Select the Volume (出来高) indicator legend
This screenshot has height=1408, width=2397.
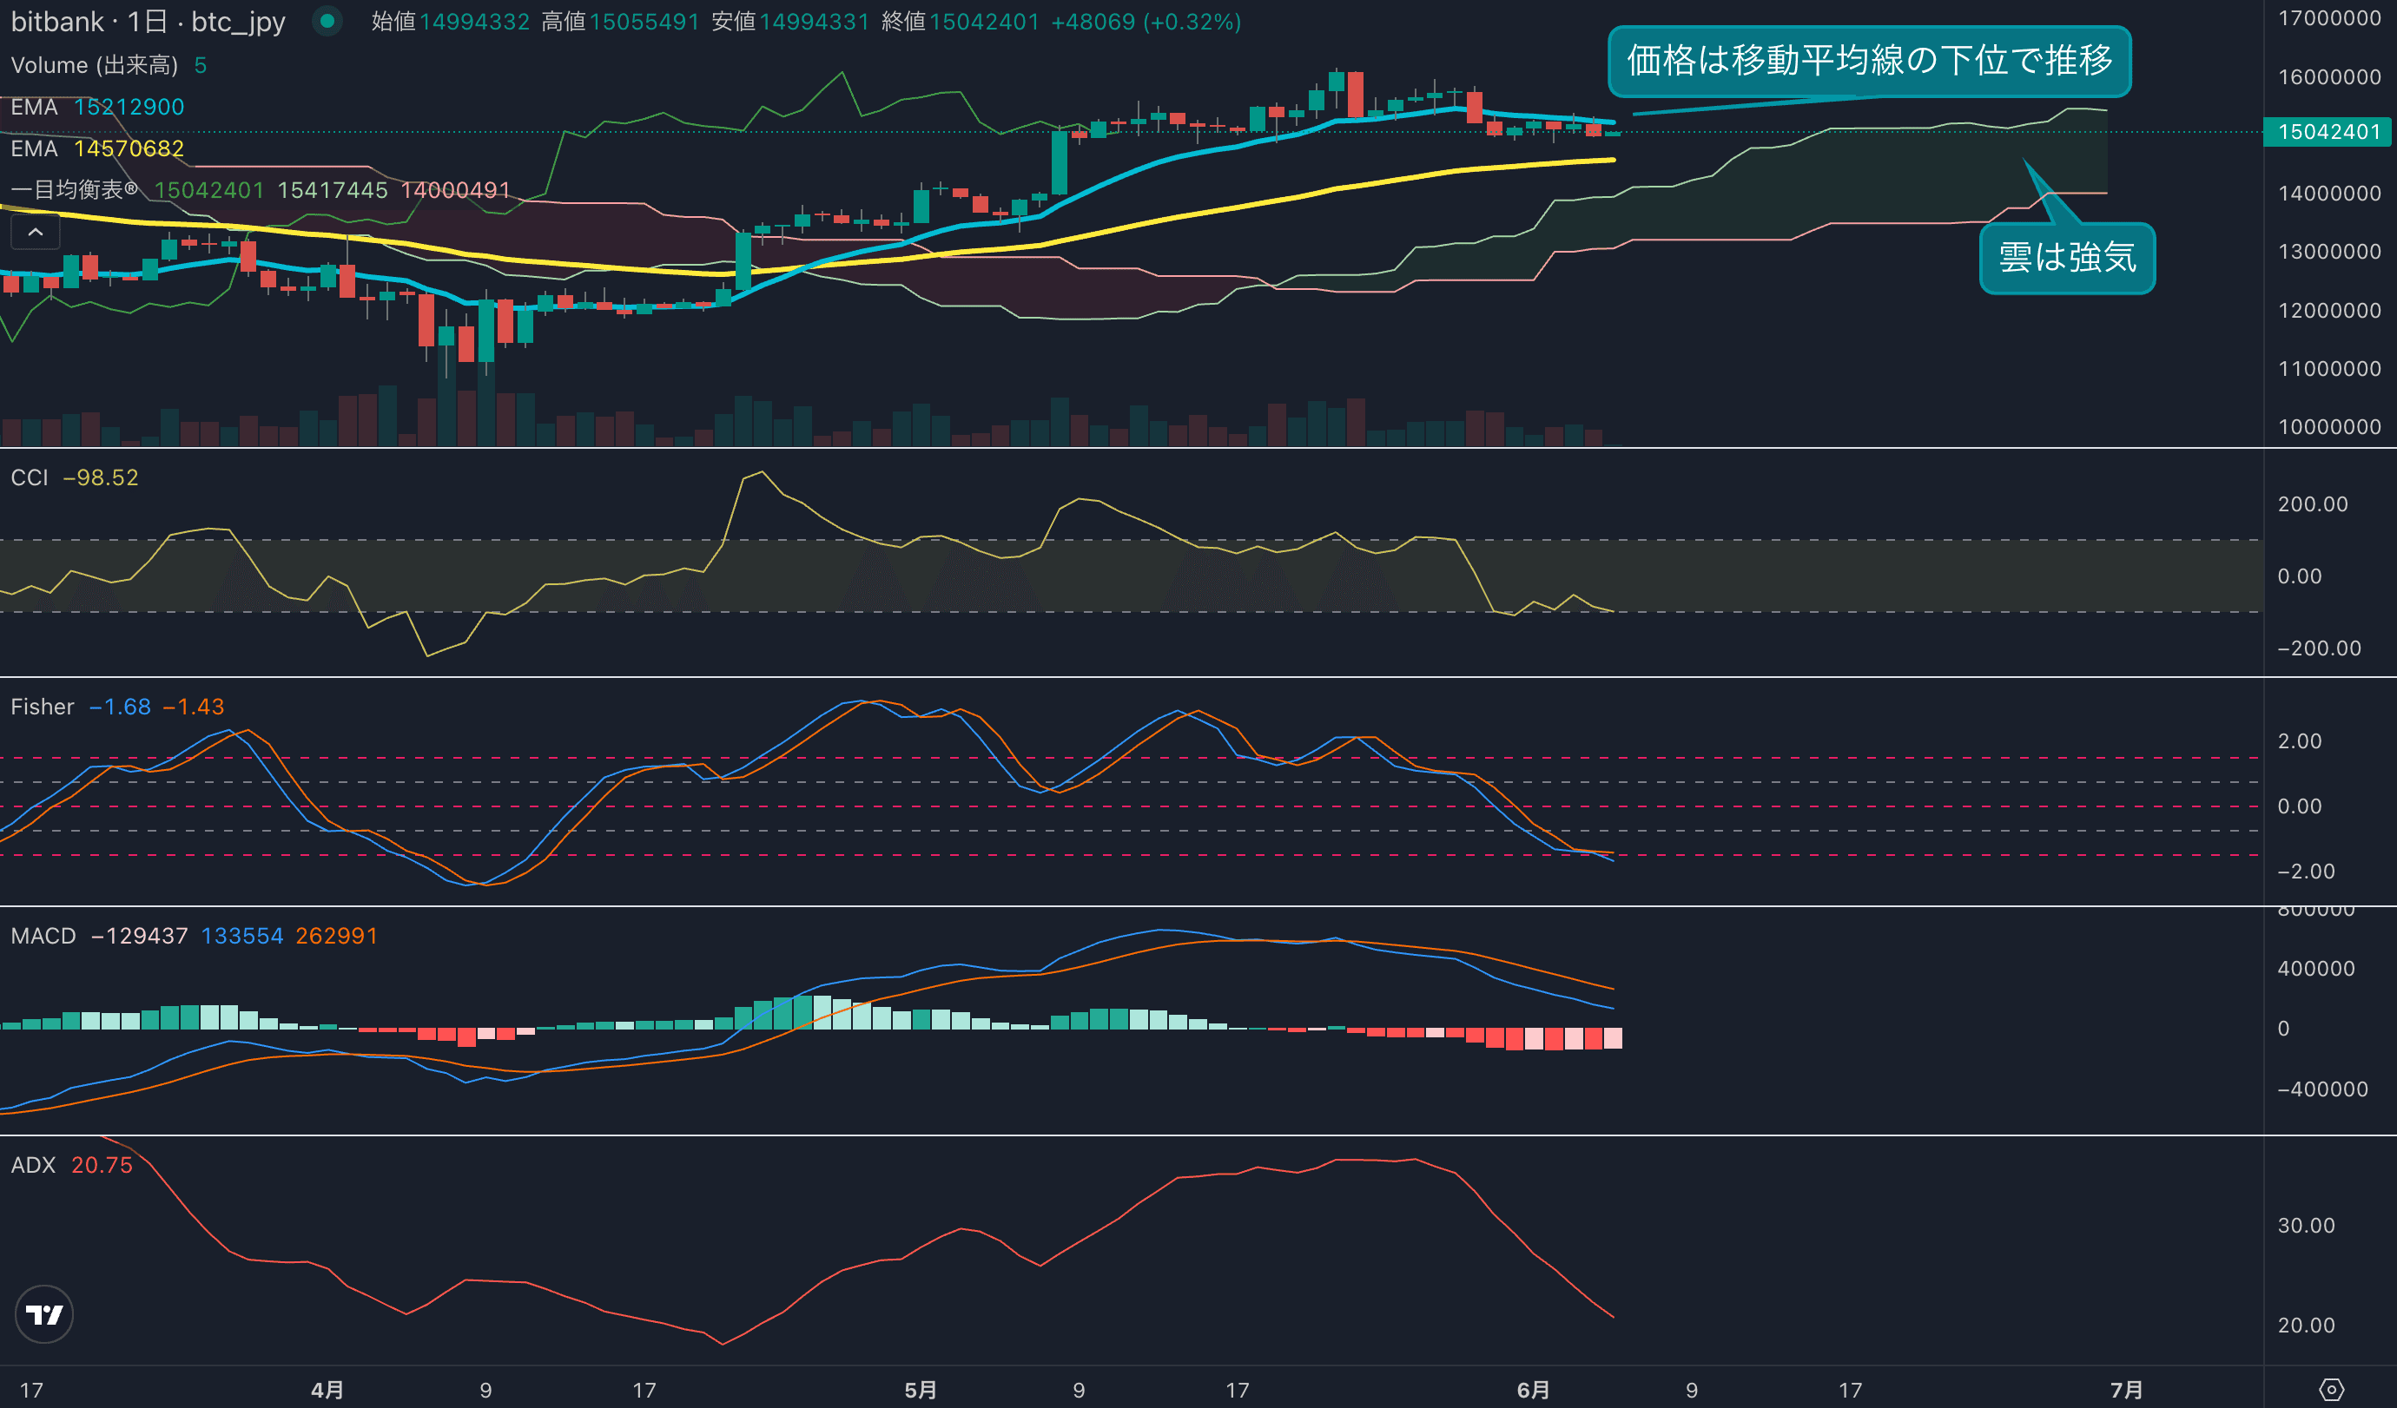tap(94, 64)
